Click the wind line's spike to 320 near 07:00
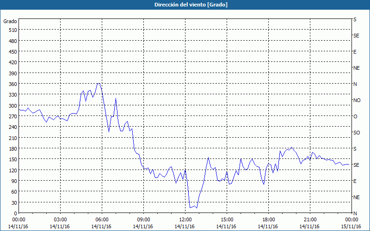The height and width of the screenshot is (231, 370). click(x=116, y=98)
